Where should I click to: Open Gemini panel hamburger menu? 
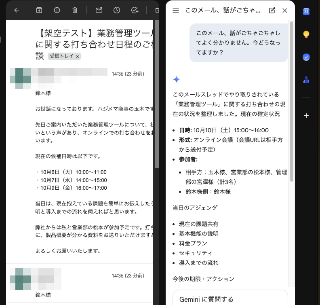pos(176,11)
